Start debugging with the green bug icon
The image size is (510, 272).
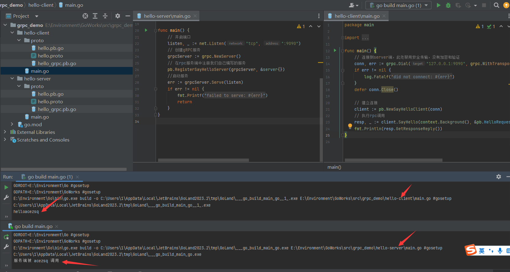coord(448,5)
